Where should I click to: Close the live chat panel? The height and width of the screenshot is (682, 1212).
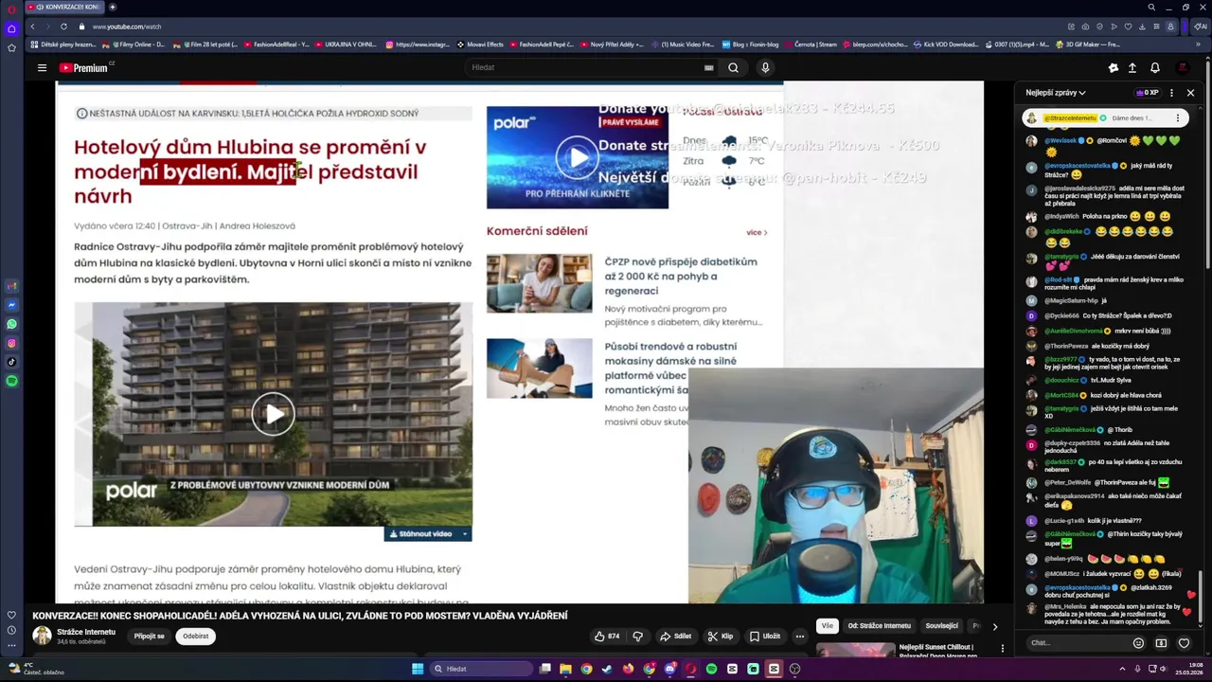point(1190,93)
